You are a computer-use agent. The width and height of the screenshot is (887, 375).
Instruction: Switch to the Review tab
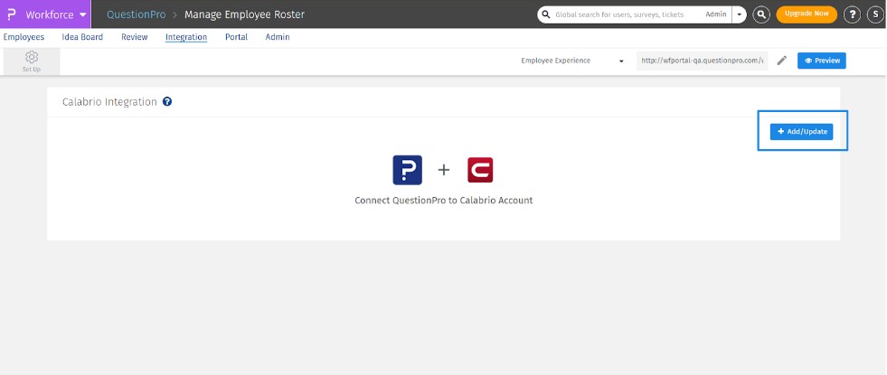tap(135, 37)
